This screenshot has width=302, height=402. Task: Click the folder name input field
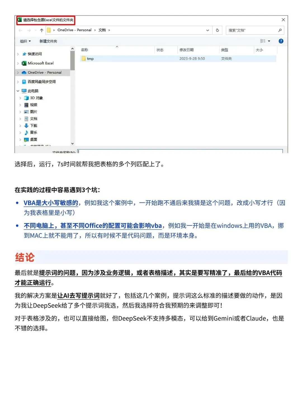pos(180,151)
